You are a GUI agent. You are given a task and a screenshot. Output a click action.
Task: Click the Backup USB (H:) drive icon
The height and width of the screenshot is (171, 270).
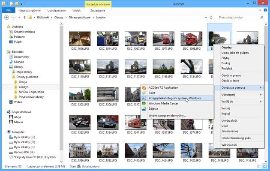[x=11, y=152]
